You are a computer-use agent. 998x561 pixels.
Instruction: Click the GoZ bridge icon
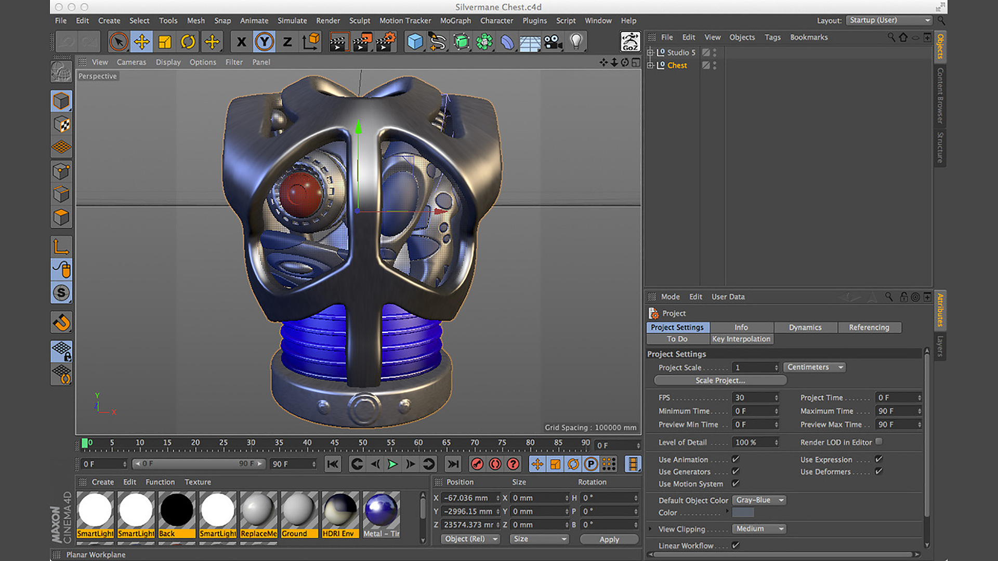[x=630, y=42]
